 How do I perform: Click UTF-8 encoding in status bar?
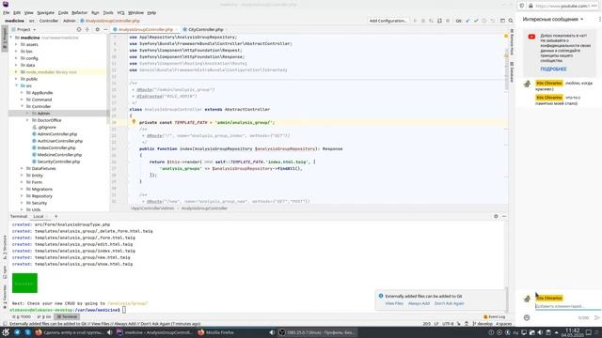(448, 323)
